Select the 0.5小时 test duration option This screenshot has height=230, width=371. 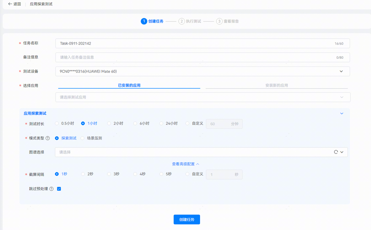click(x=57, y=123)
